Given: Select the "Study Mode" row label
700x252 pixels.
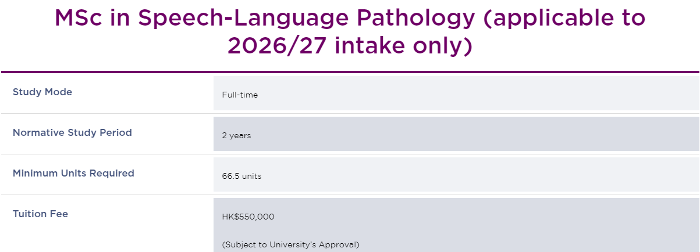Looking at the screenshot, I should tap(42, 92).
